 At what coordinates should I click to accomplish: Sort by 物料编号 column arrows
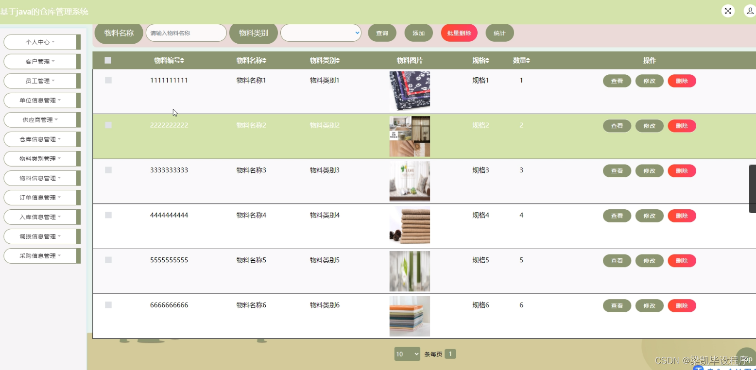tap(182, 61)
